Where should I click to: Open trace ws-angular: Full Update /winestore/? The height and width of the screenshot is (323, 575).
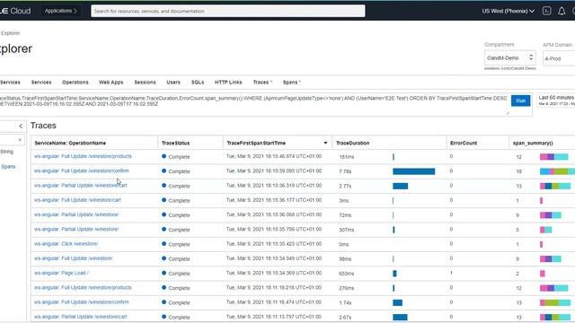(74, 258)
